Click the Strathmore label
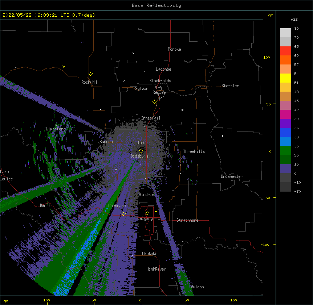 pos(187,220)
